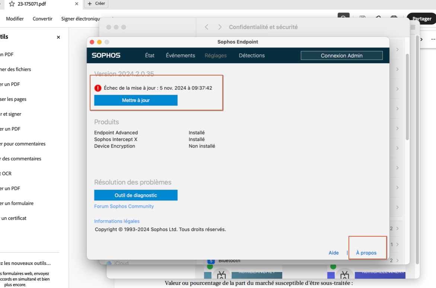Click the blue Mettre à jour button

[136, 100]
